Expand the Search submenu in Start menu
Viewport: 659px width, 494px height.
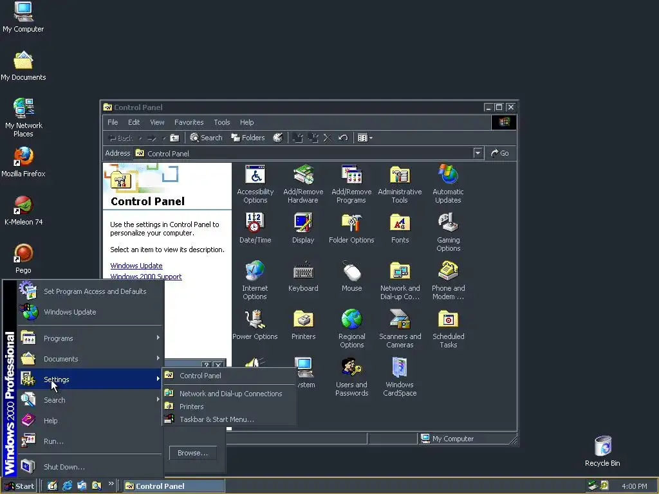(x=90, y=400)
